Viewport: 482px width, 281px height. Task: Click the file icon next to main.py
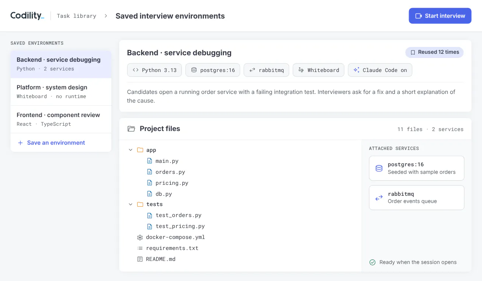coord(149,161)
